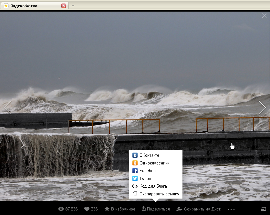270x215 pixels.
Task: Close the Яндекс.Фотки tab
Action: tap(64, 6)
